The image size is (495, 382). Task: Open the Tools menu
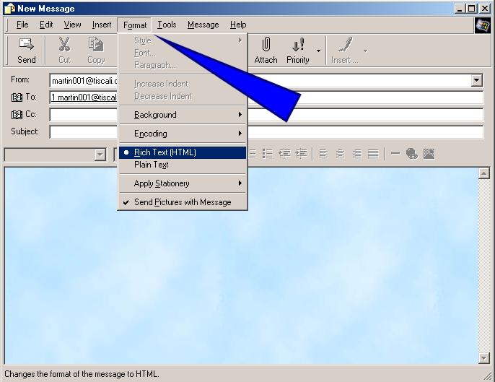[167, 25]
